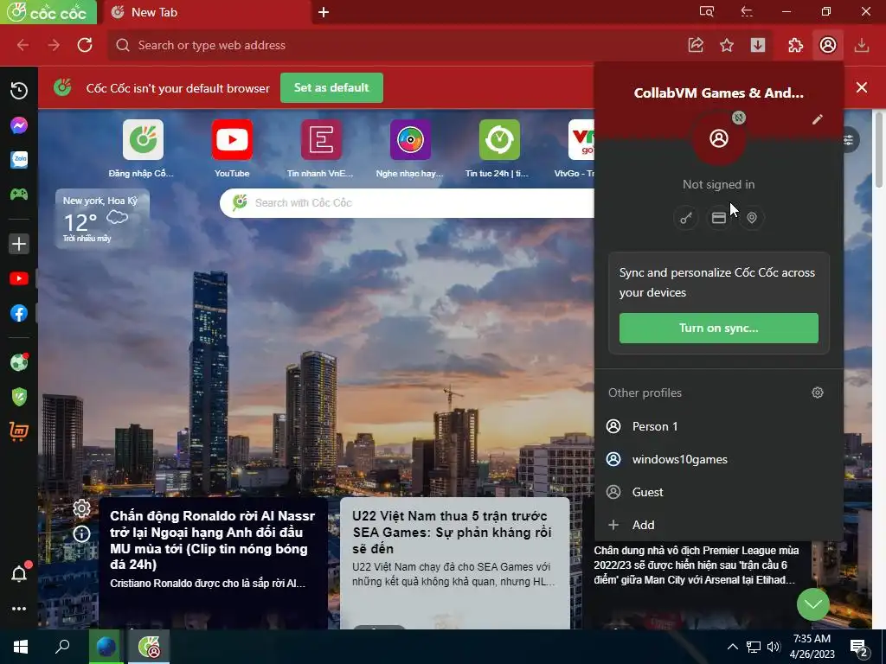Open the green shield protection icon

point(19,396)
